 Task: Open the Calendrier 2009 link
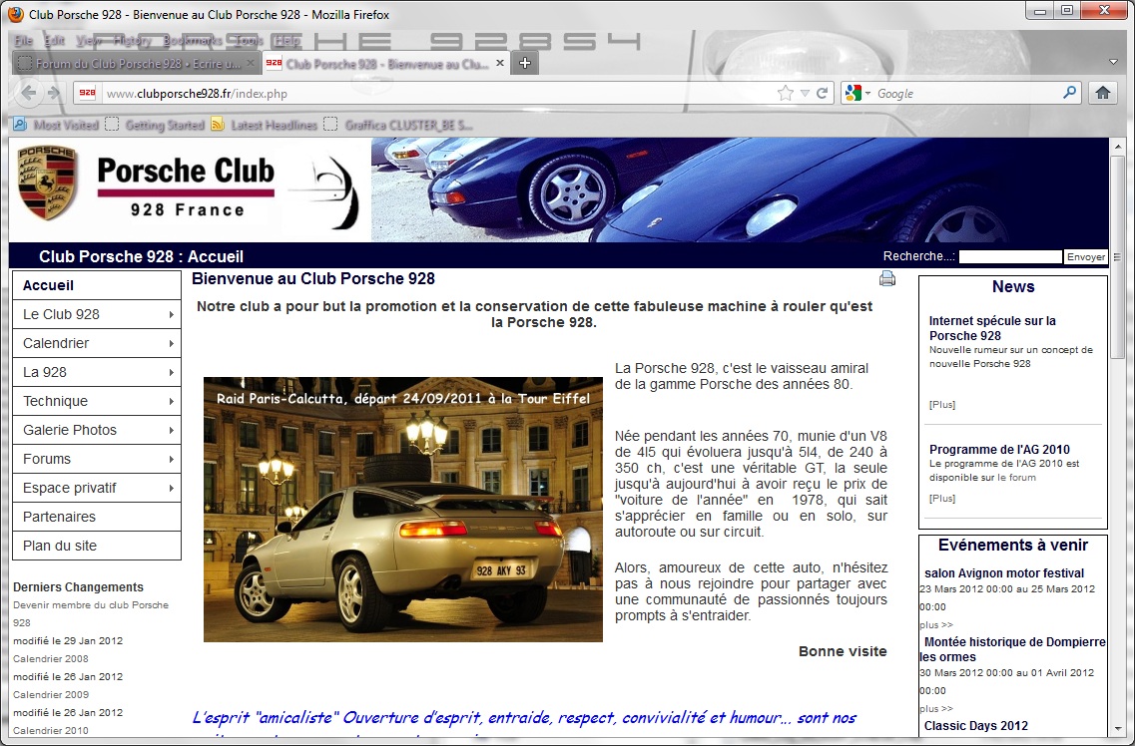pyautogui.click(x=51, y=695)
